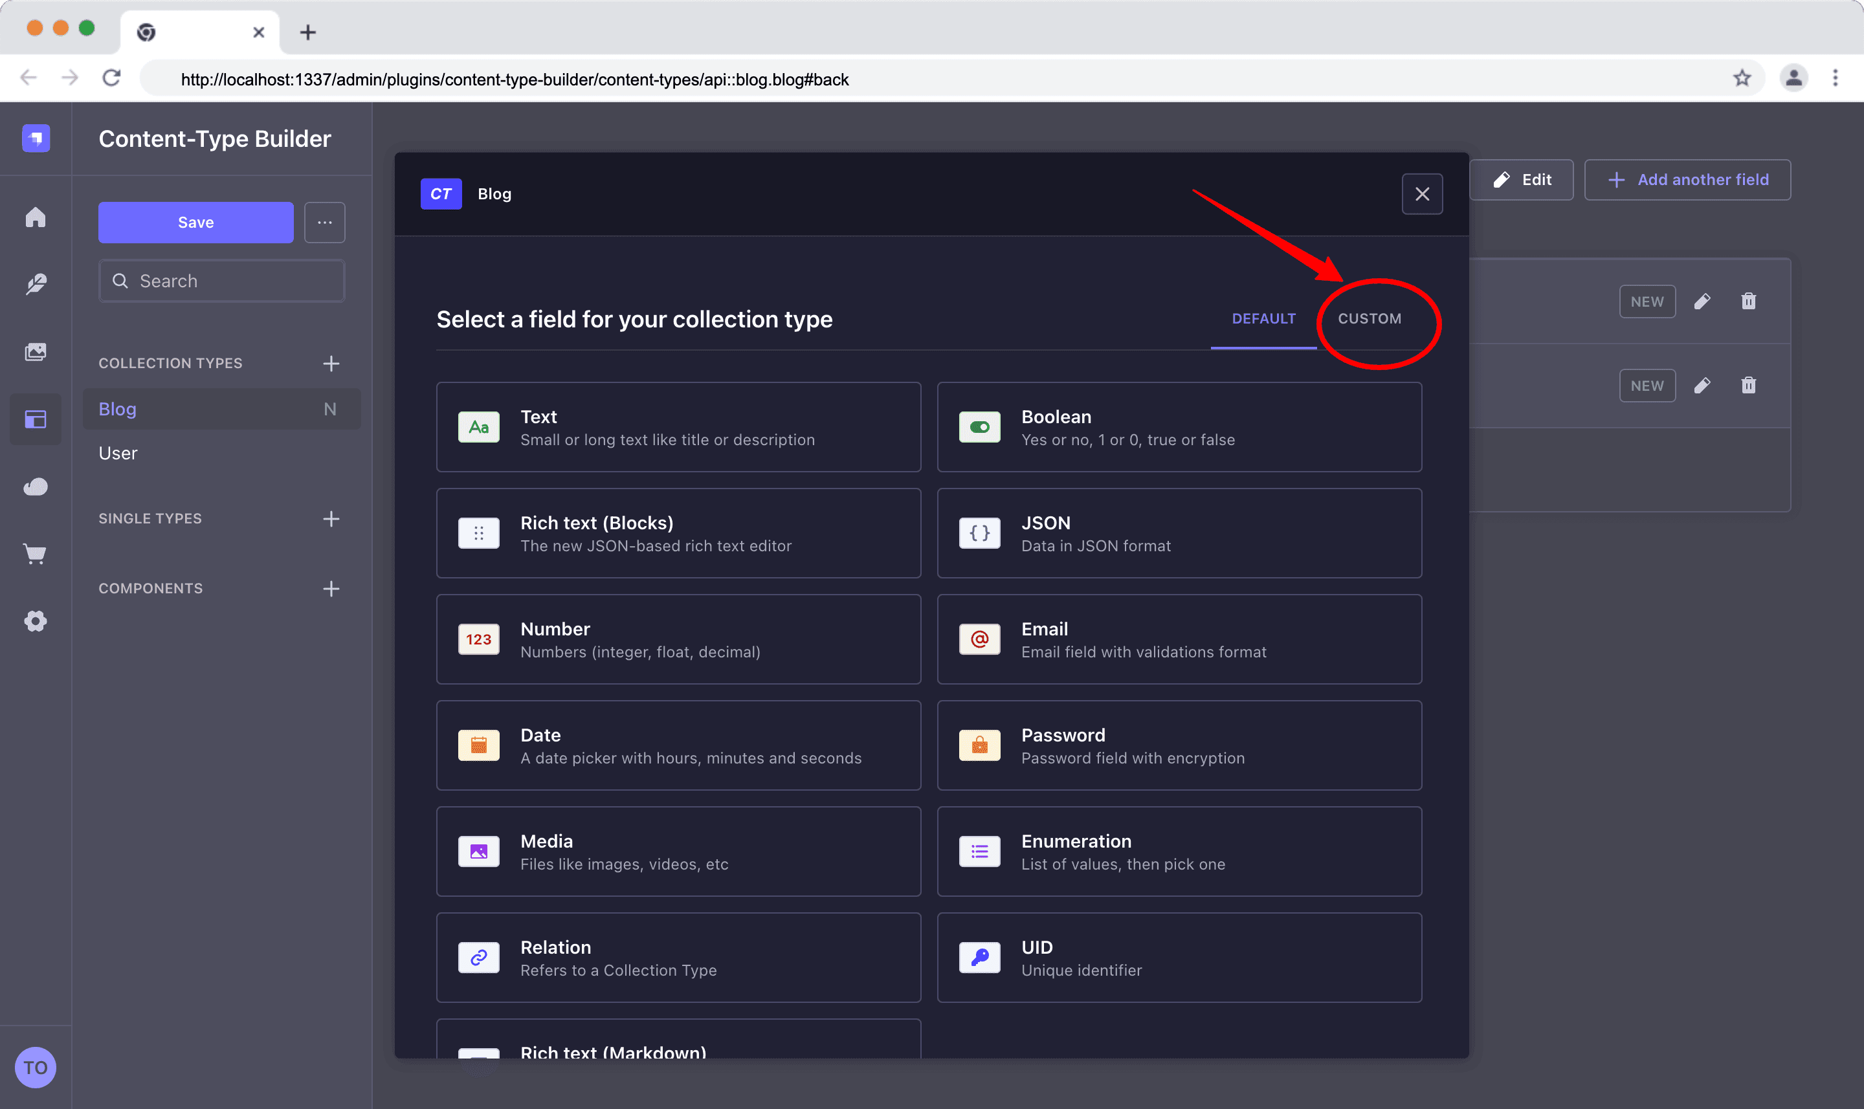Image resolution: width=1864 pixels, height=1109 pixels.
Task: Close the field selection modal
Action: click(1421, 194)
